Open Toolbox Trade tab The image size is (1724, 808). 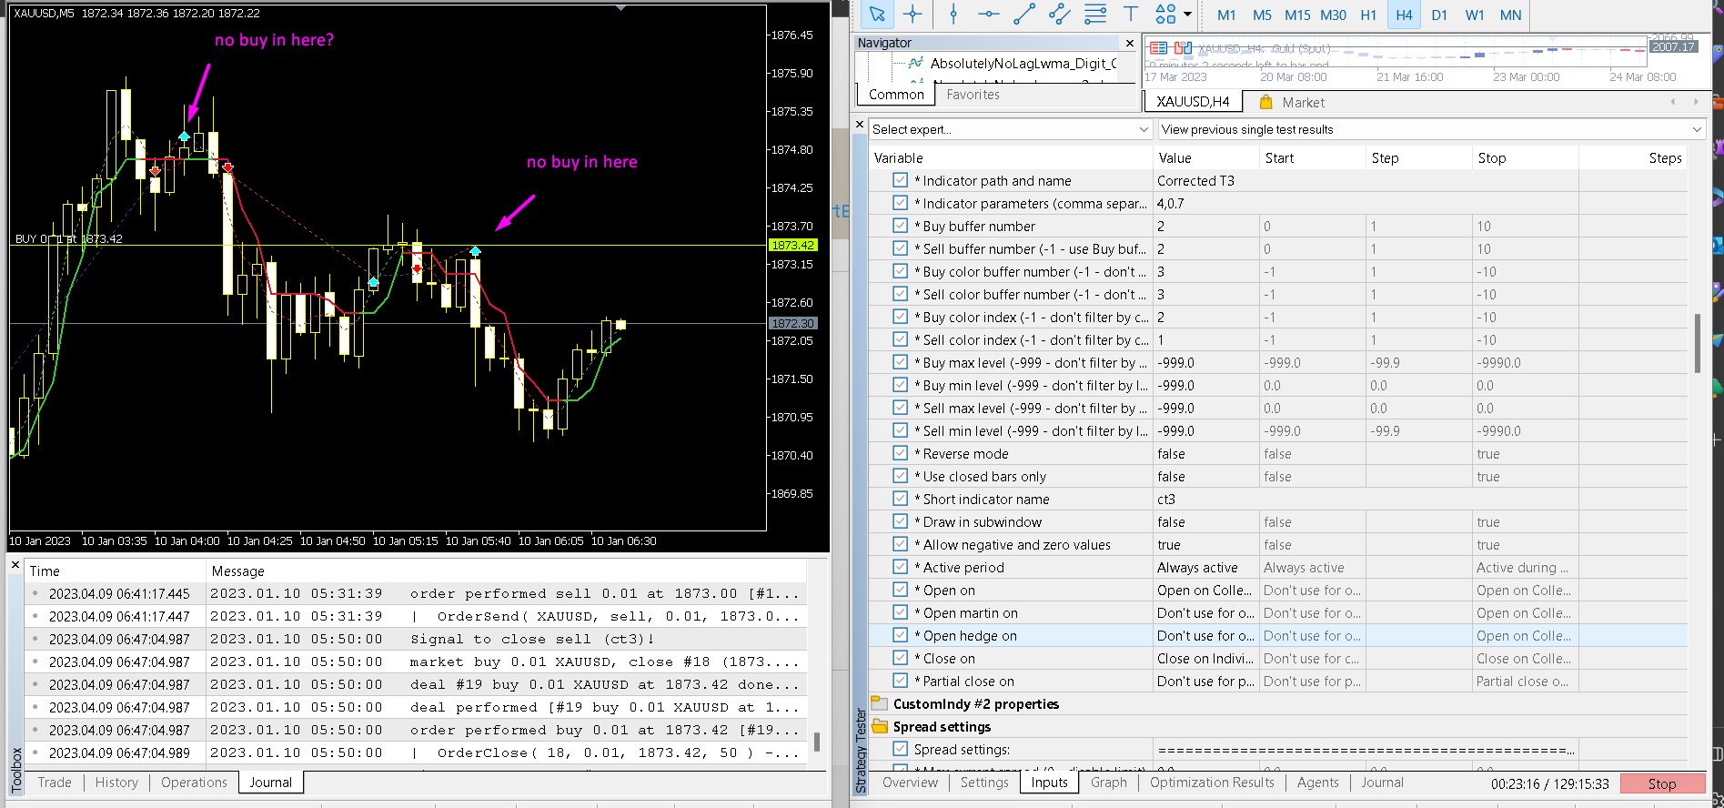55,783
